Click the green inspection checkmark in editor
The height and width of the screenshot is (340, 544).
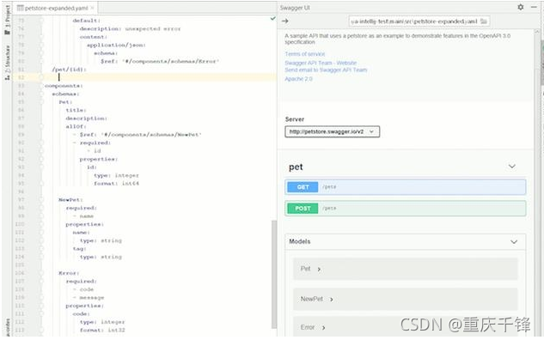click(273, 18)
